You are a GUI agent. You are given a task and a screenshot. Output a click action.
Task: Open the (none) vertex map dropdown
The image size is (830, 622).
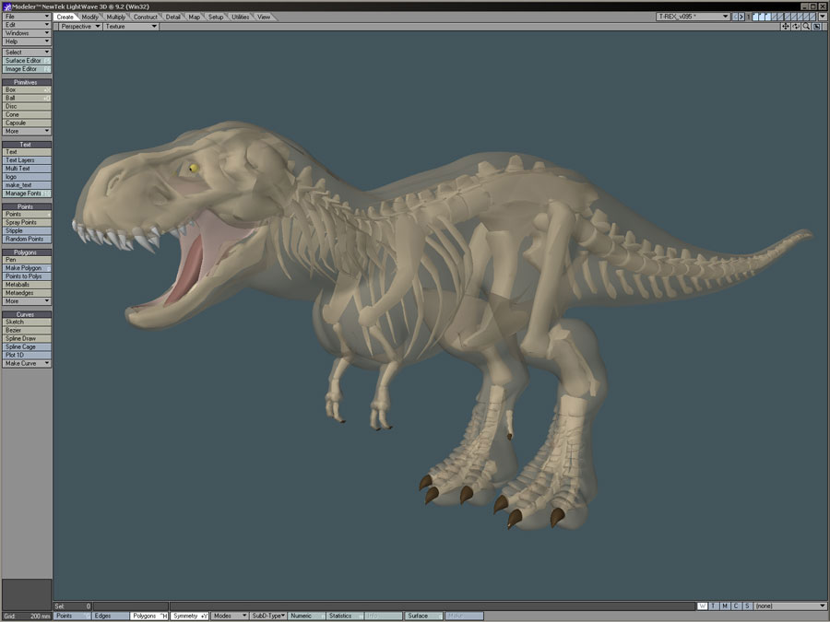(790, 606)
